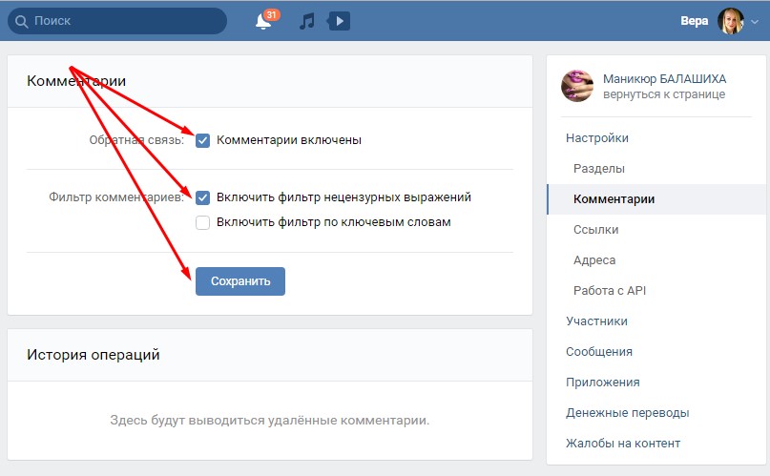The image size is (770, 476).
Task: Open the Приложения section
Action: pos(602,382)
